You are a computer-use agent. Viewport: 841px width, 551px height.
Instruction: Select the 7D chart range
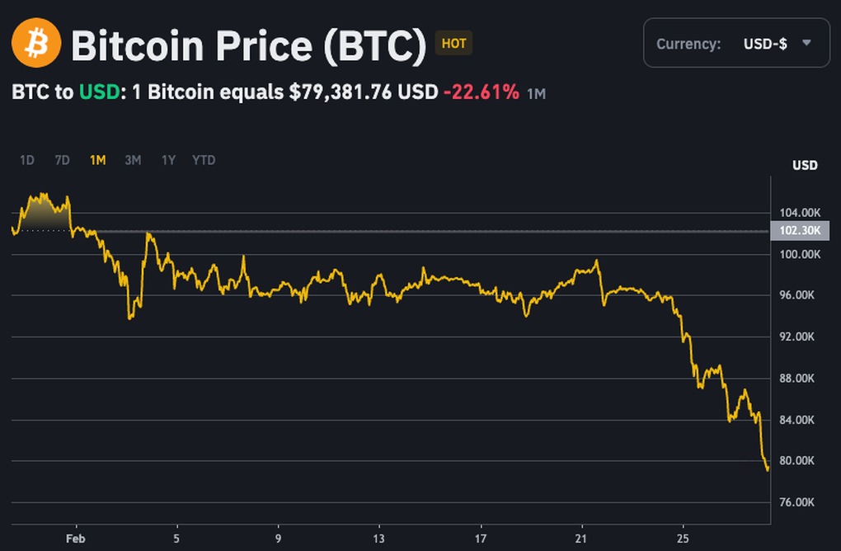[x=62, y=160]
